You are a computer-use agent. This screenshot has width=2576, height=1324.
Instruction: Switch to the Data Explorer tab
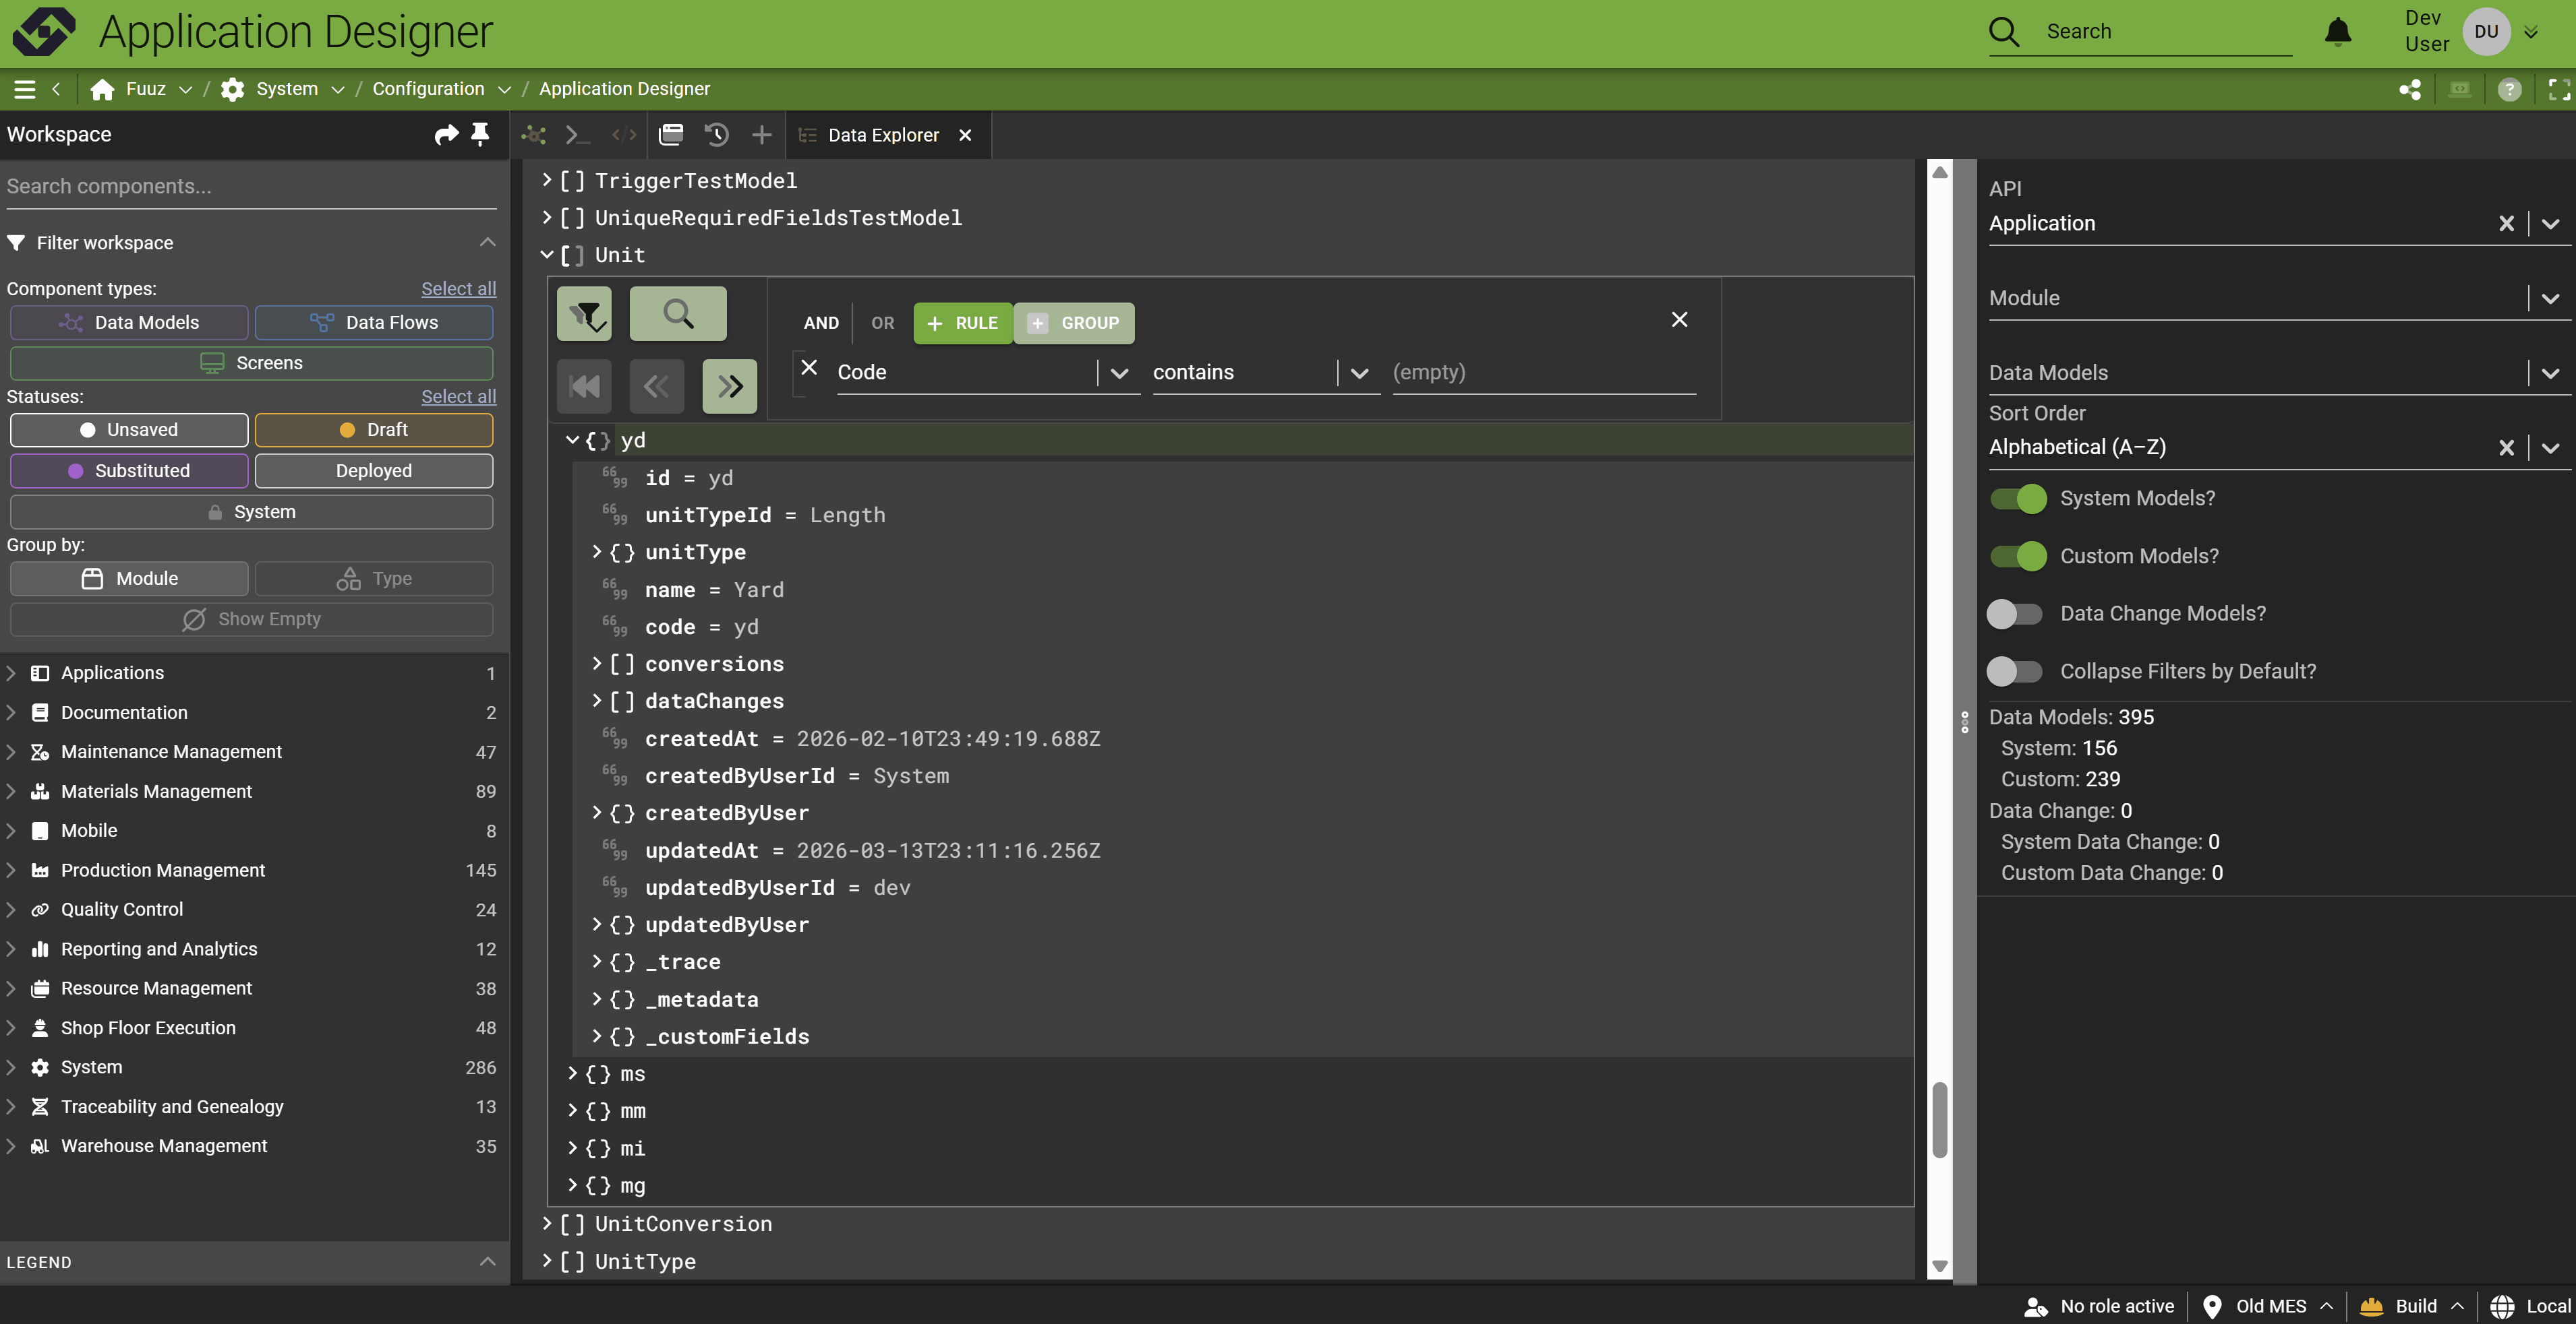(x=883, y=135)
